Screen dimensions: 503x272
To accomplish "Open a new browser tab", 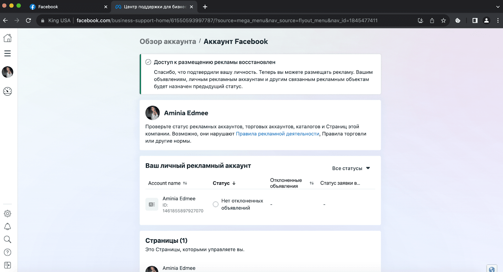I will [x=205, y=7].
